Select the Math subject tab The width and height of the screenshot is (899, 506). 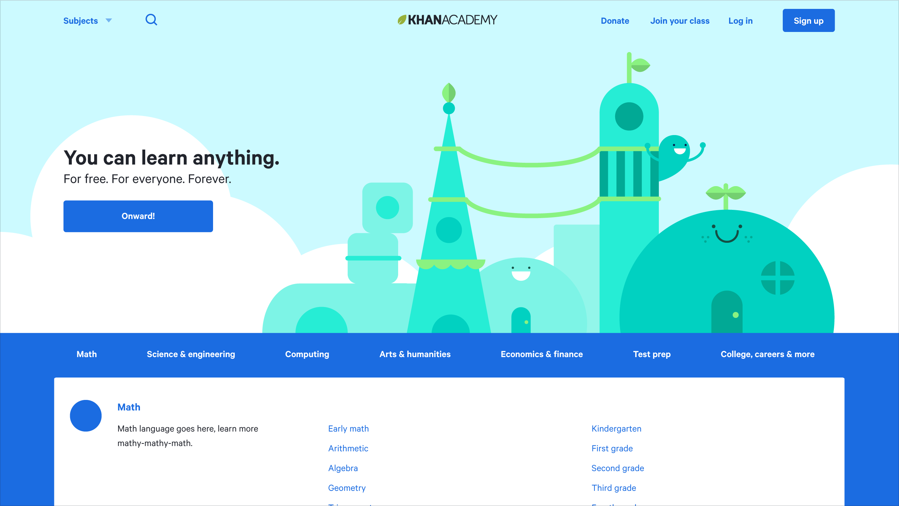[x=87, y=354]
